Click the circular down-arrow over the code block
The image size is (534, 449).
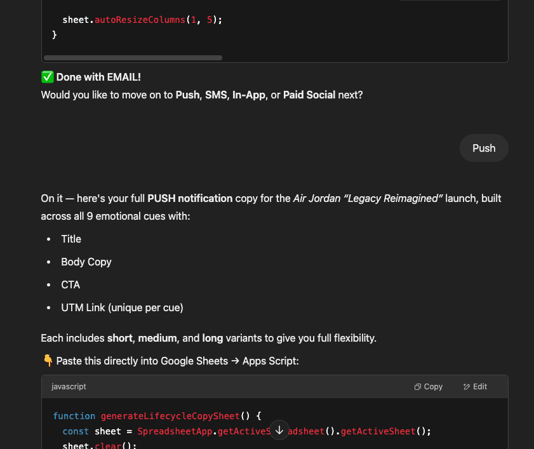(279, 430)
